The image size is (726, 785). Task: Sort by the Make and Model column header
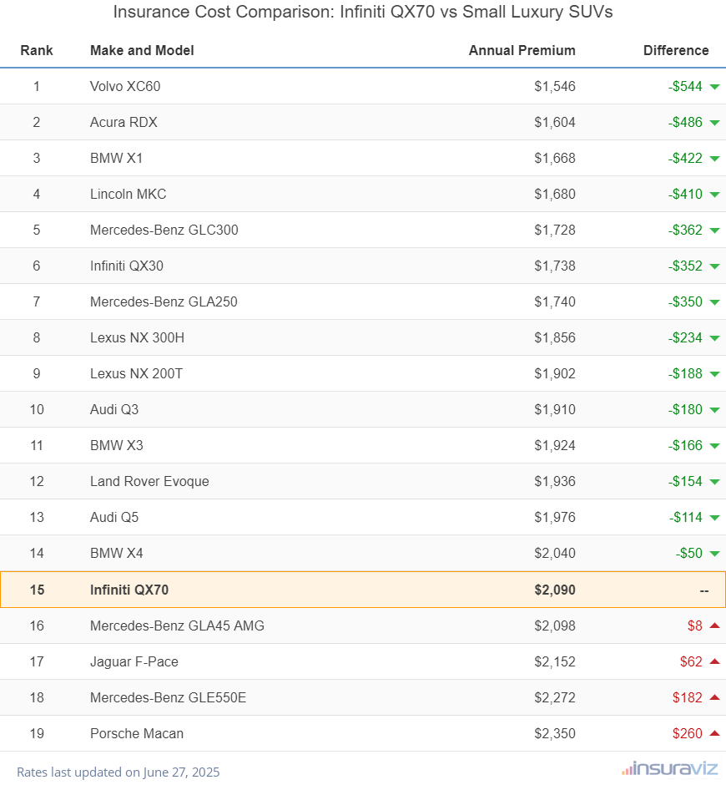coord(142,51)
